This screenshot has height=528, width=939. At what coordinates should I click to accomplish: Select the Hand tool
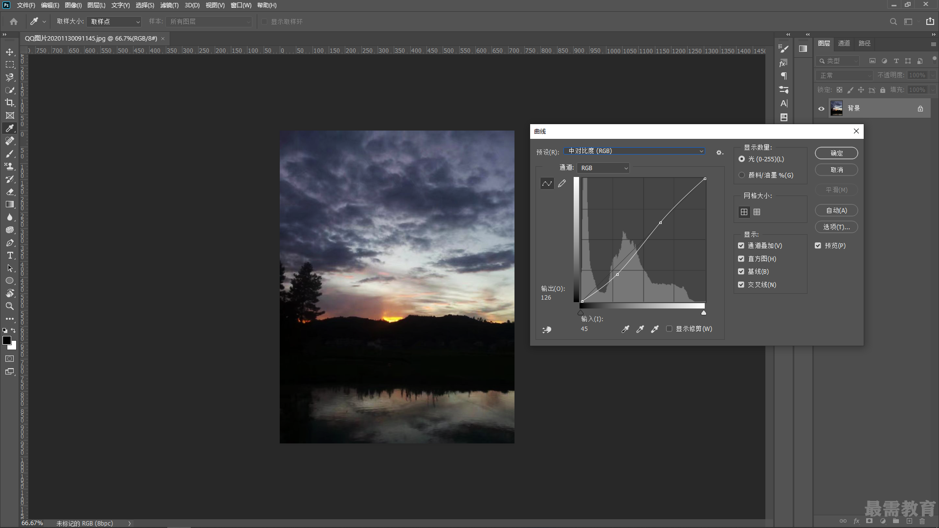[x=10, y=293]
